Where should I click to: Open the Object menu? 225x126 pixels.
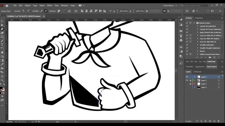click(x=27, y=6)
